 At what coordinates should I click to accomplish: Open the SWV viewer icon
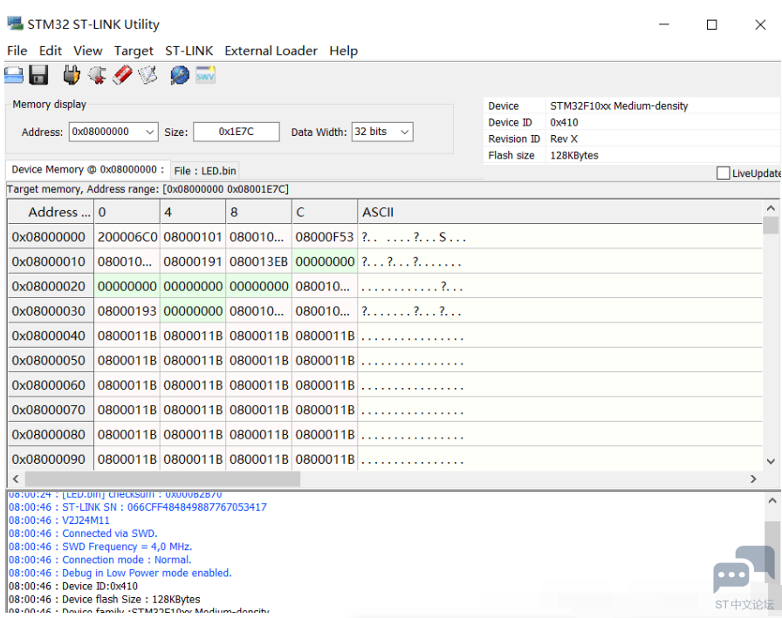(205, 75)
